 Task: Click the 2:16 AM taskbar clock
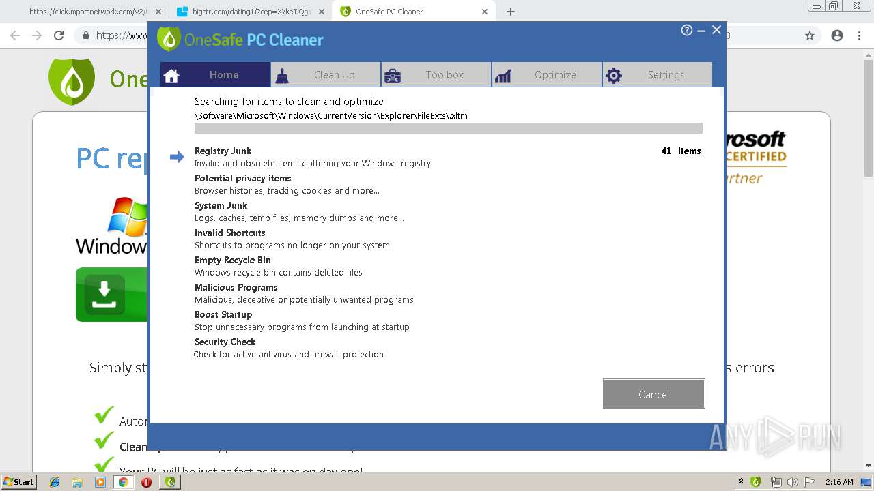pyautogui.click(x=839, y=482)
